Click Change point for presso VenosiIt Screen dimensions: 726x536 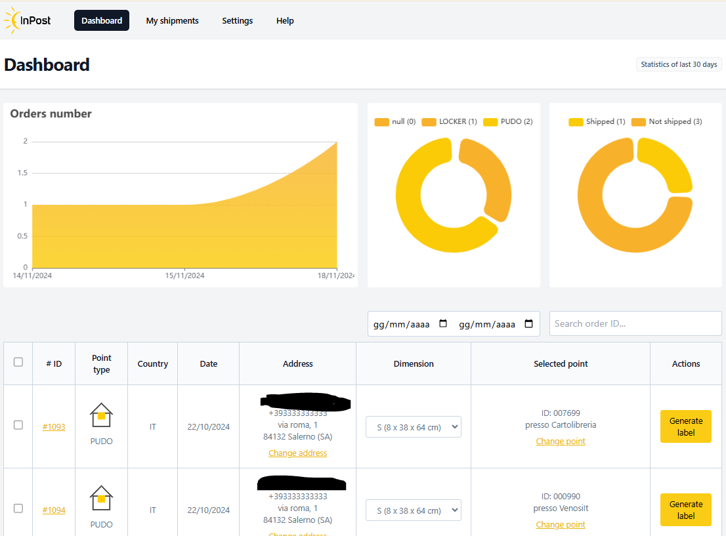[x=561, y=524]
